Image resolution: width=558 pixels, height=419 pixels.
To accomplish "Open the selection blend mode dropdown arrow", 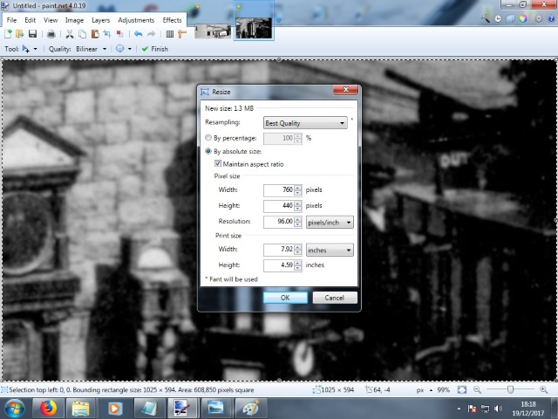I will [x=130, y=49].
